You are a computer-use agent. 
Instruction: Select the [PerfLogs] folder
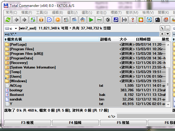coord(85,45)
